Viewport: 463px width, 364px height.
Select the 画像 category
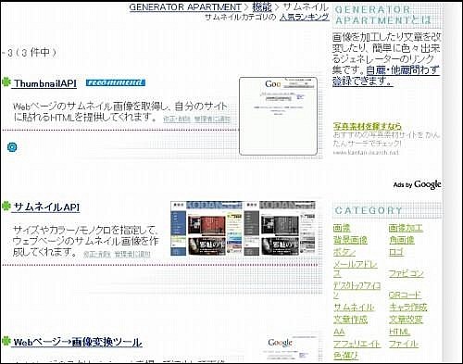tap(342, 228)
